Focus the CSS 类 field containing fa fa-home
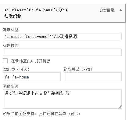Image resolution: width=129 pixels, height=120 pixels. point(32,77)
